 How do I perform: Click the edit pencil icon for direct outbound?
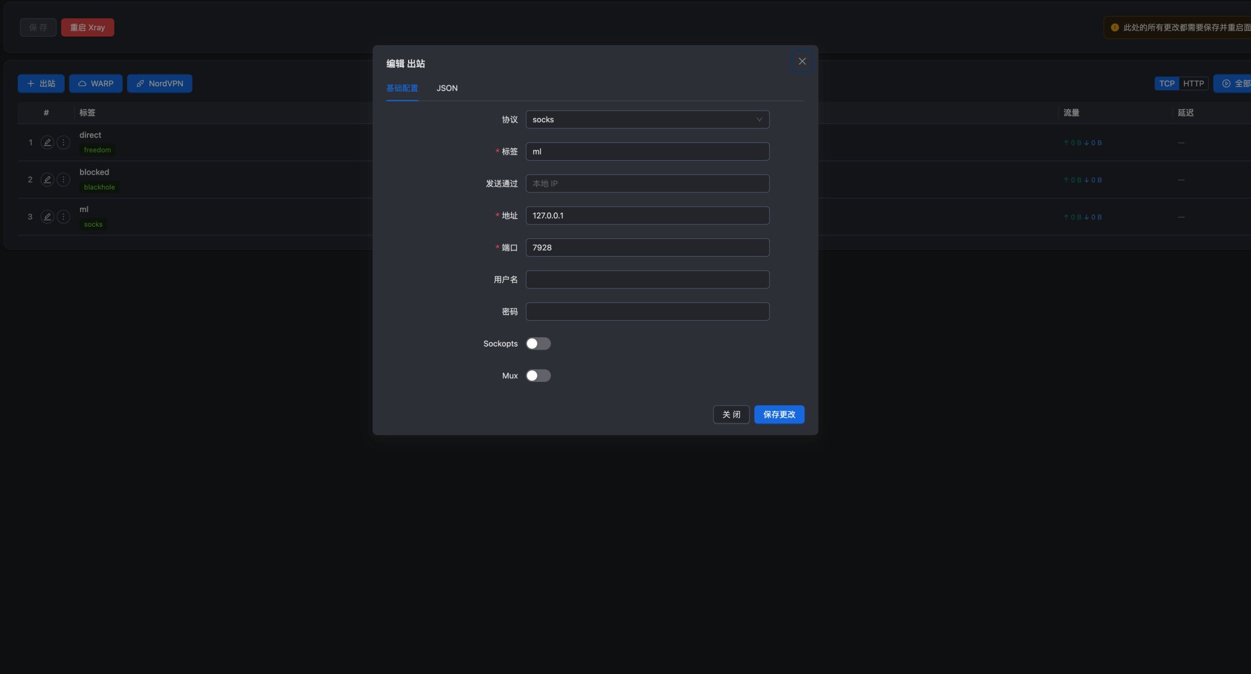pos(47,142)
